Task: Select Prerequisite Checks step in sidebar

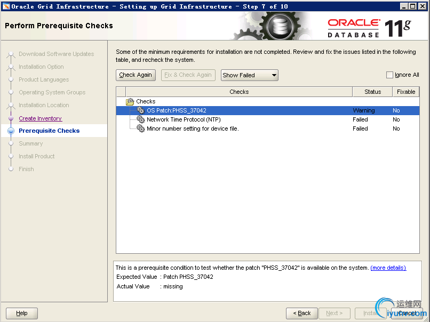Action: tap(49, 131)
